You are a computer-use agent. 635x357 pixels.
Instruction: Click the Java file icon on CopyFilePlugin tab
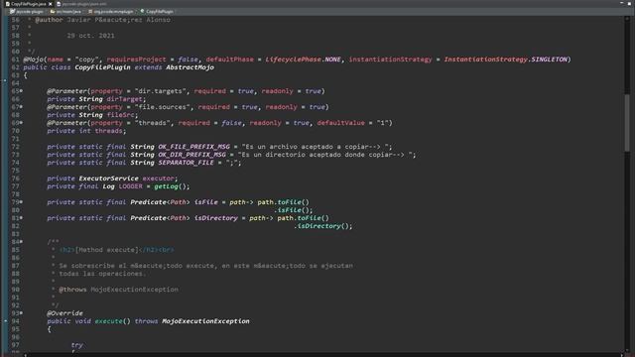point(7,4)
